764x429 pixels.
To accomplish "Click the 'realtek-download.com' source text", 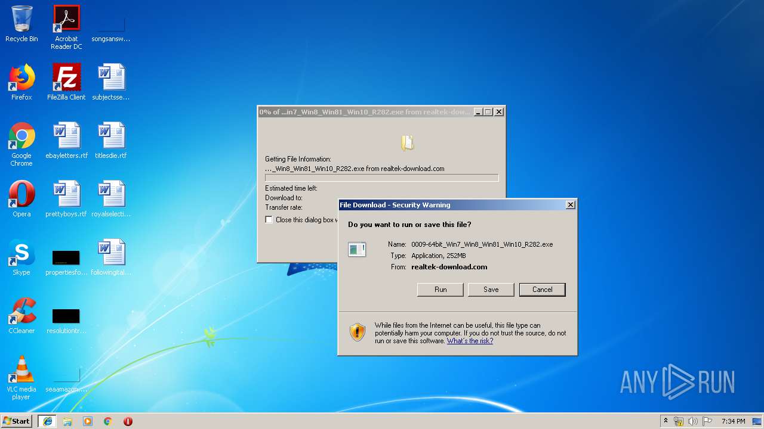I will (449, 267).
